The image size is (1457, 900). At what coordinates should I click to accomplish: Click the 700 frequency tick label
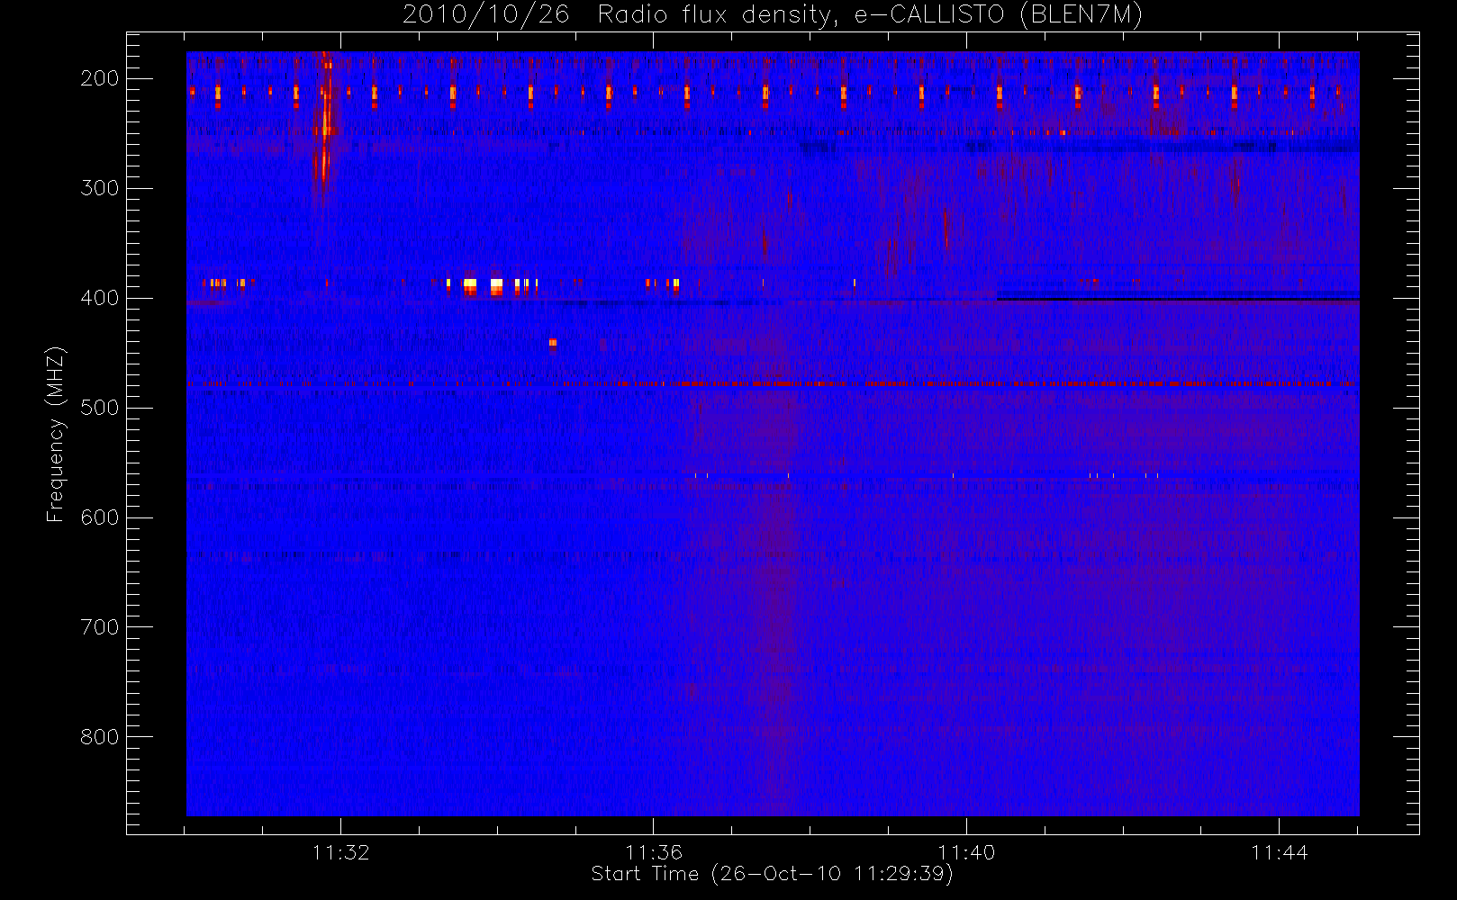[x=99, y=627]
